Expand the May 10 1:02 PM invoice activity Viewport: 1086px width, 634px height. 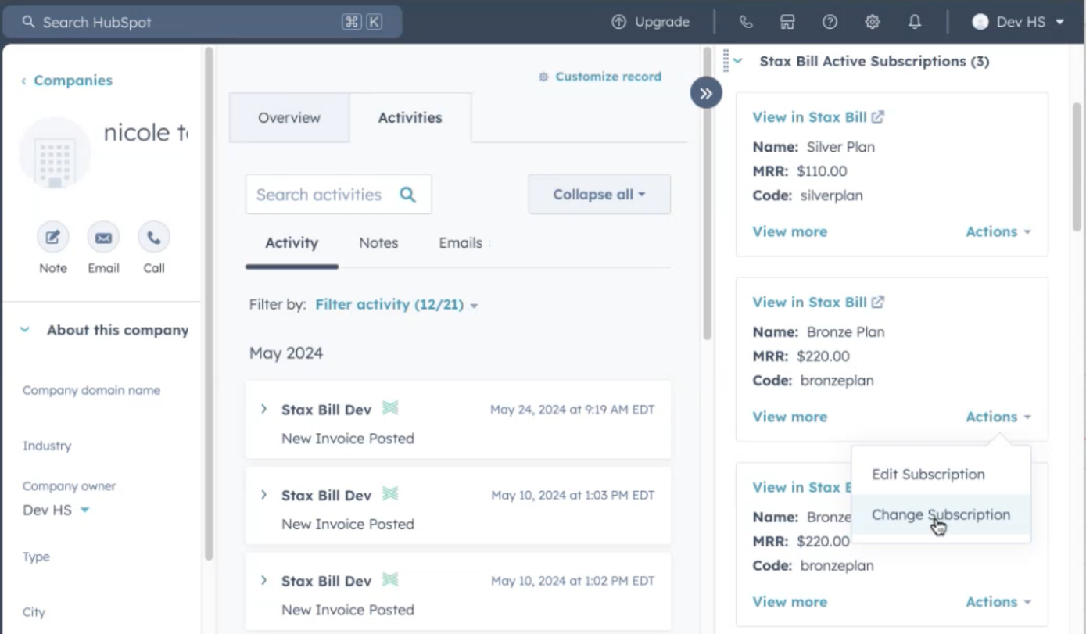[263, 581]
